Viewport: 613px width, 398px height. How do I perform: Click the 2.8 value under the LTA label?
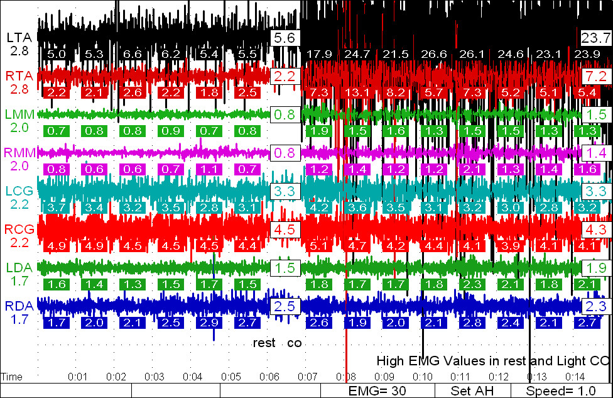[x=19, y=51]
